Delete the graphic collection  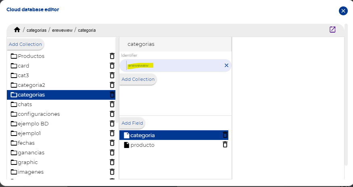pos(112,162)
